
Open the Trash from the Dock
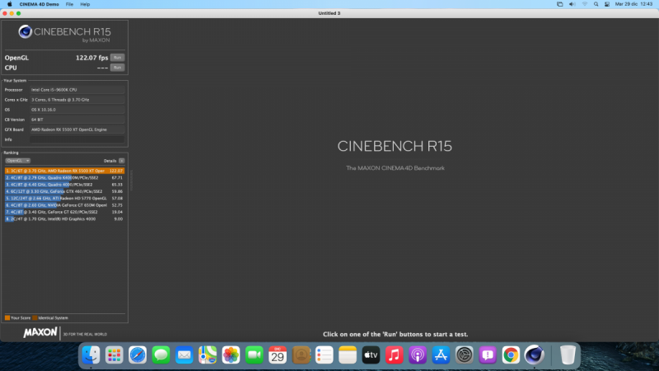click(568, 355)
